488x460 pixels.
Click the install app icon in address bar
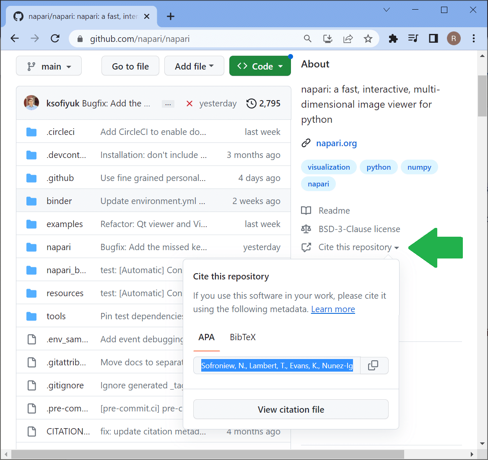pyautogui.click(x=327, y=39)
